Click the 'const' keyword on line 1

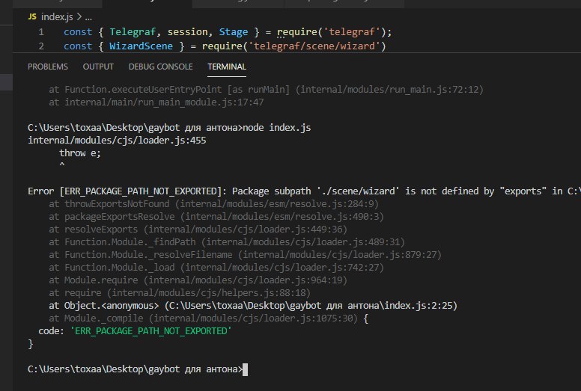(x=78, y=32)
